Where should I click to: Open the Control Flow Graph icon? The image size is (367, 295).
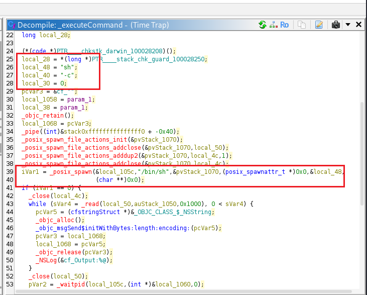tap(273, 25)
